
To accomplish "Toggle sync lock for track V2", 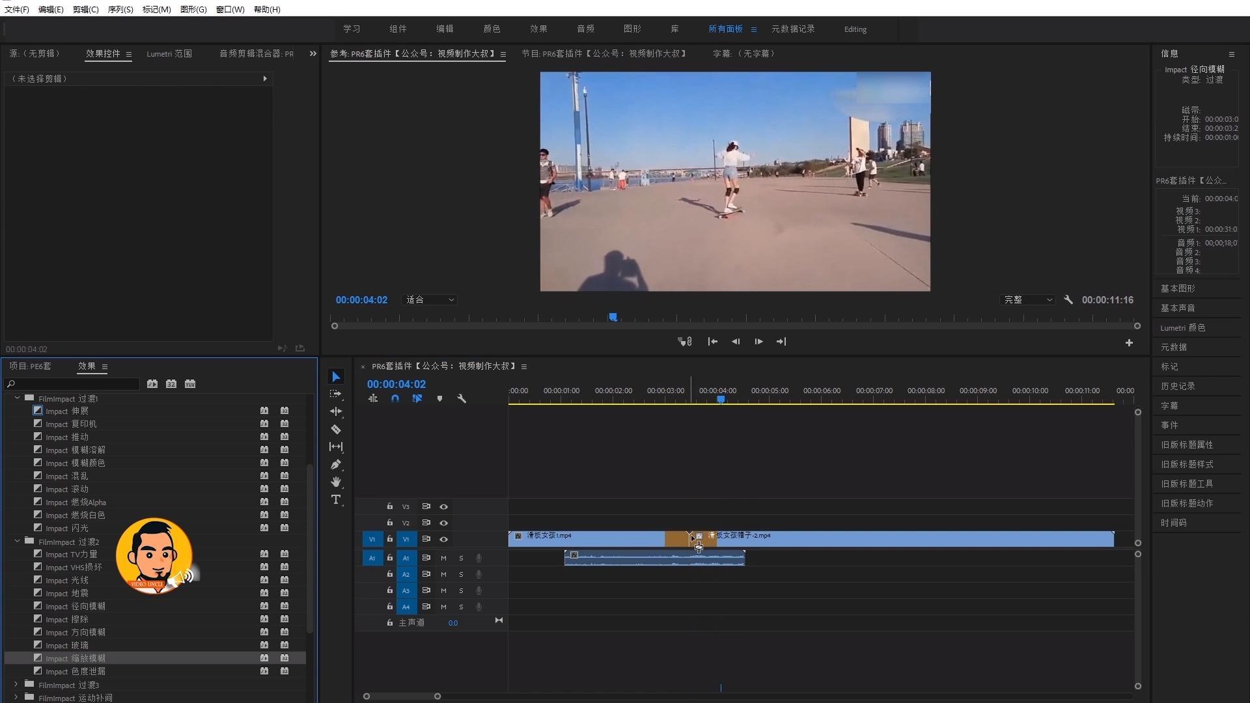I will point(426,523).
